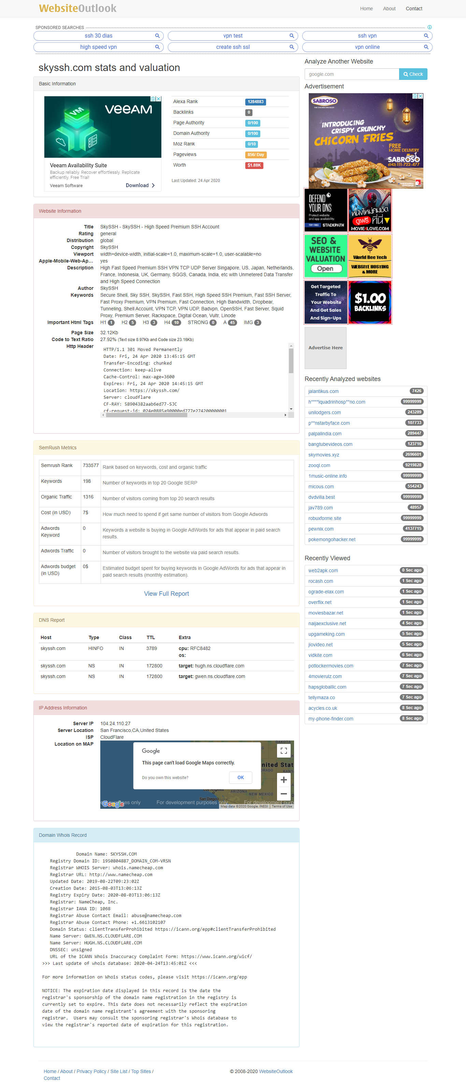Image resolution: width=466 pixels, height=1085 pixels.
Task: Close the Sabroso ad with X icon
Action: (x=421, y=96)
